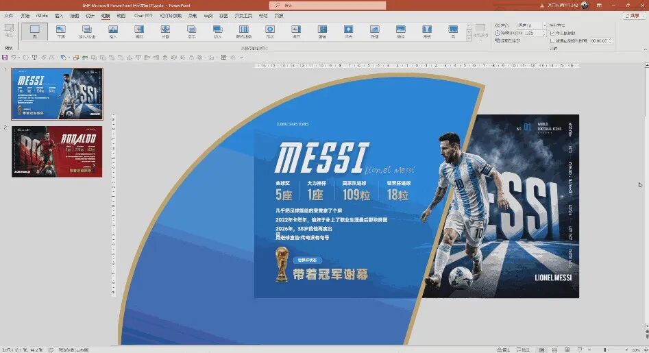649x353 pixels.
Task: Save the presentation from quick access toolbar
Action: click(5, 58)
